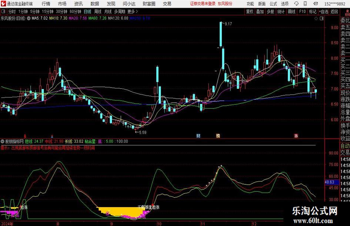Click the 标记 button

point(313,12)
